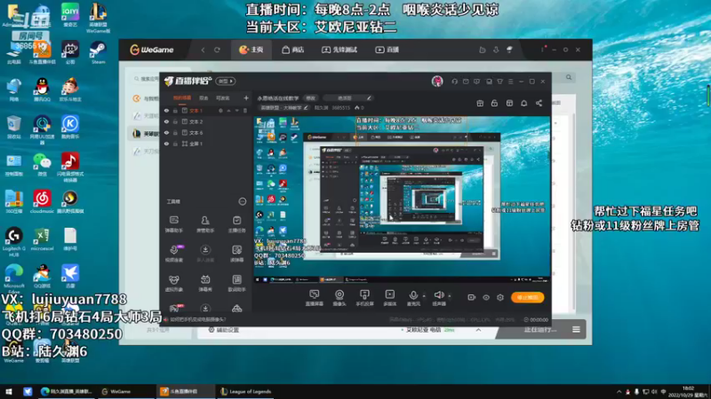Expand the speaker options arrow
Viewport: 711px width, 399px height.
coord(450,296)
